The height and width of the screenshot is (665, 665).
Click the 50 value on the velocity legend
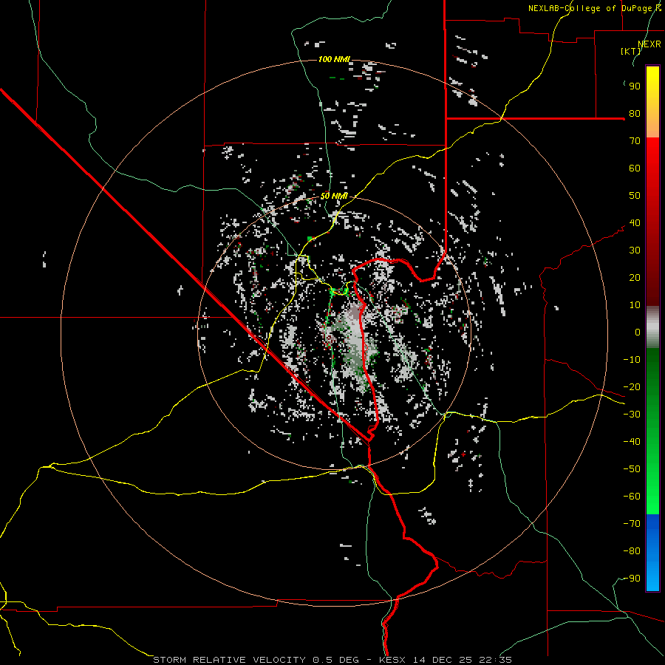tap(635, 196)
